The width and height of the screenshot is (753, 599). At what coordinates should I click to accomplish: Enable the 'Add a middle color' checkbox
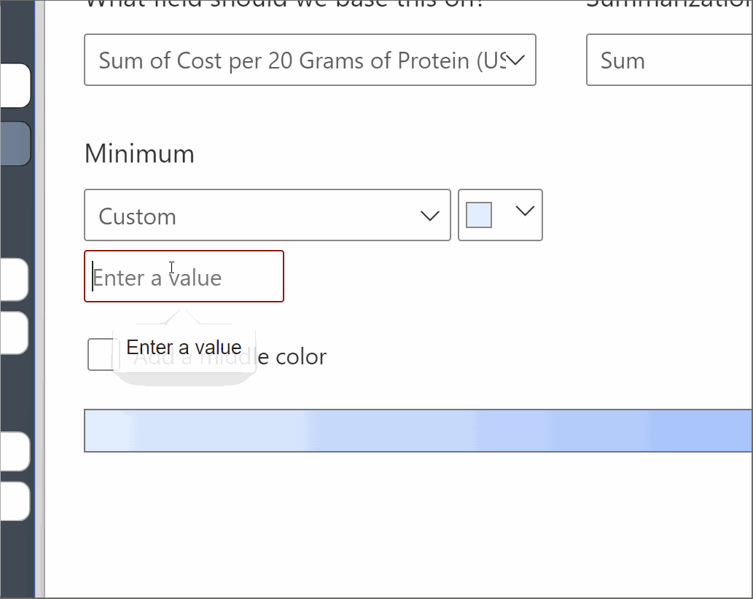coord(99,355)
